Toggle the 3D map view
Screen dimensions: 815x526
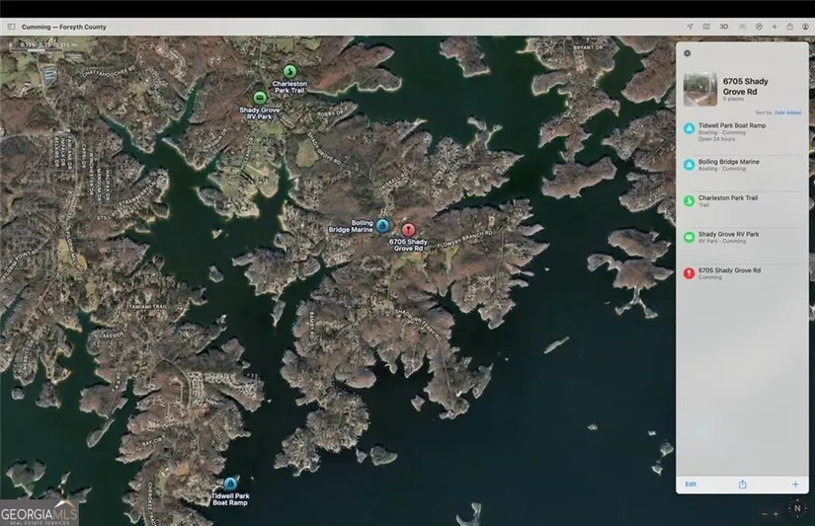(723, 27)
